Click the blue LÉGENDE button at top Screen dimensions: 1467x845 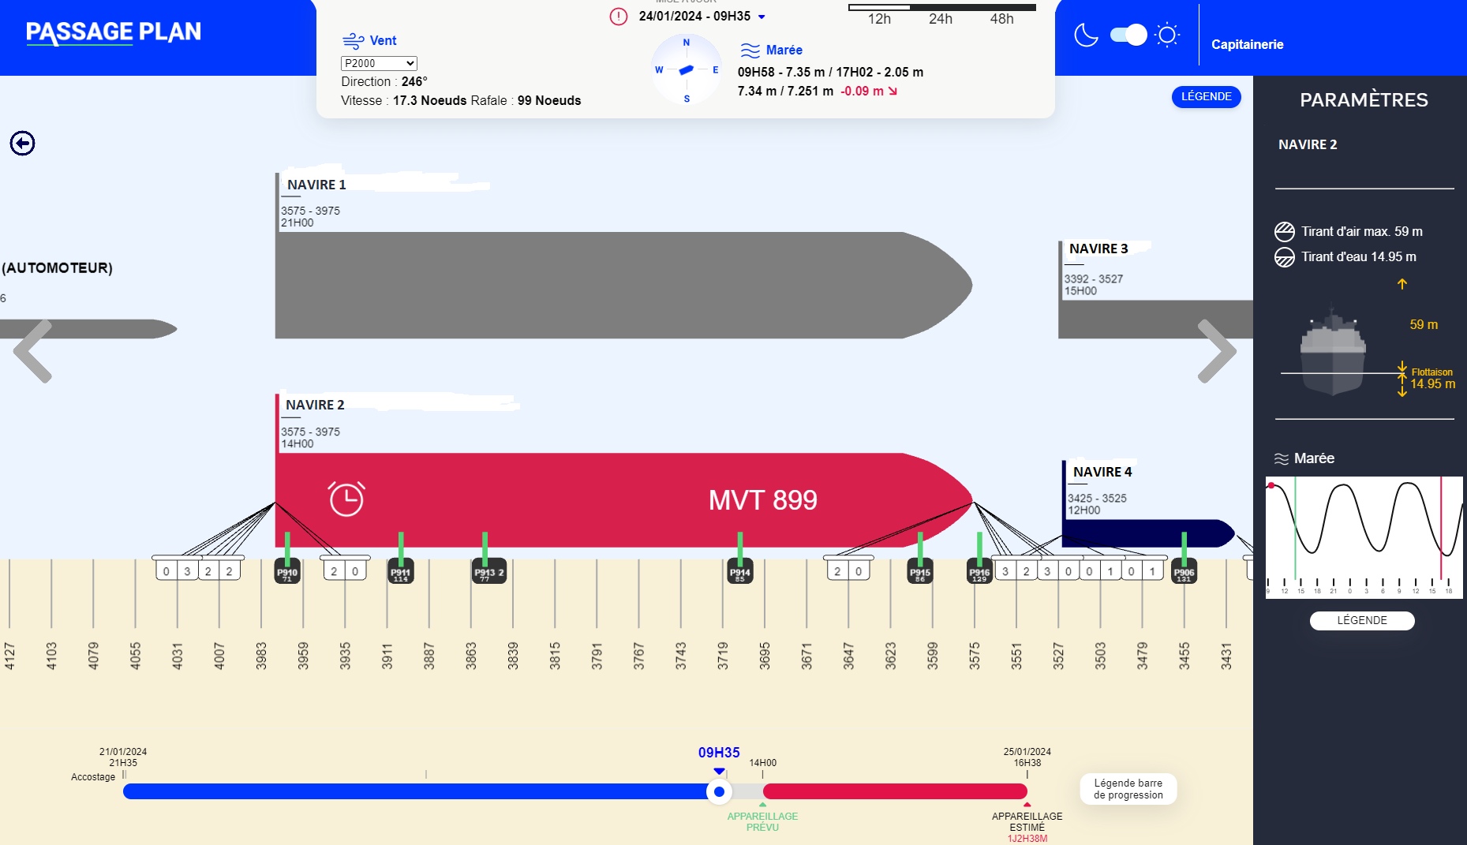coord(1206,96)
